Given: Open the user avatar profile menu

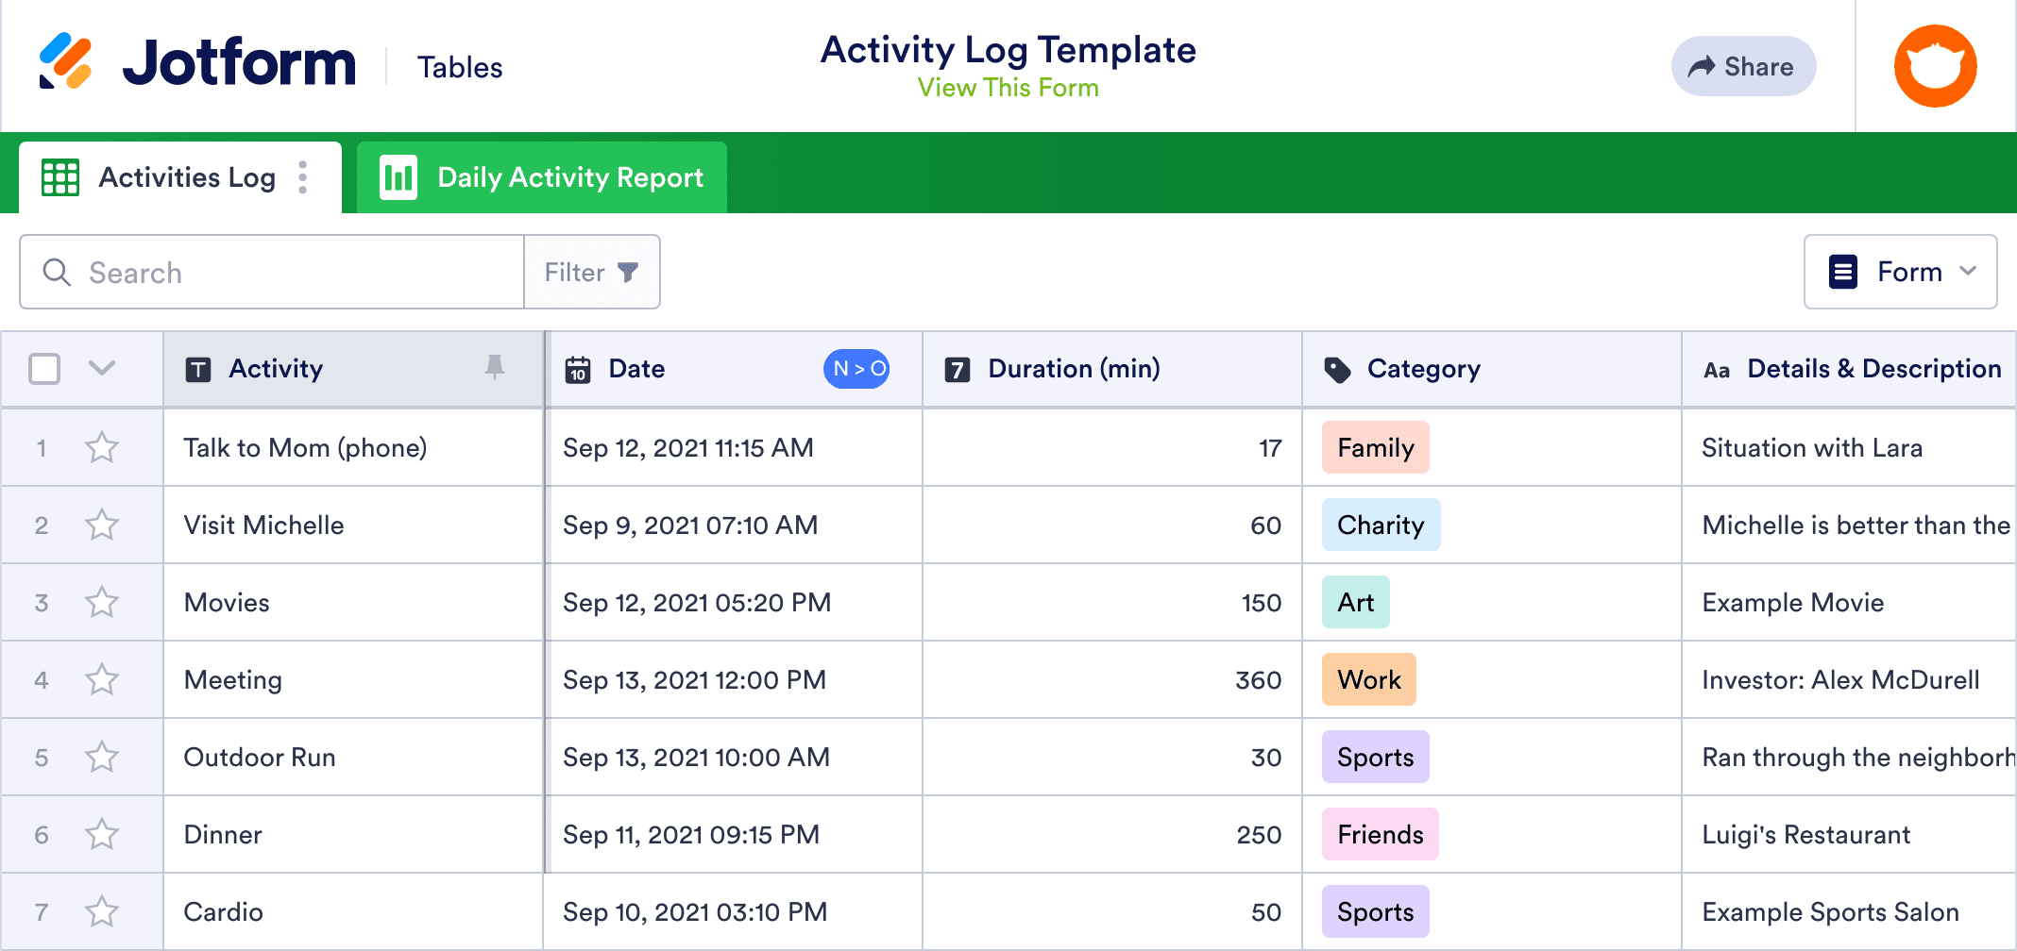Looking at the screenshot, I should pos(1935,66).
